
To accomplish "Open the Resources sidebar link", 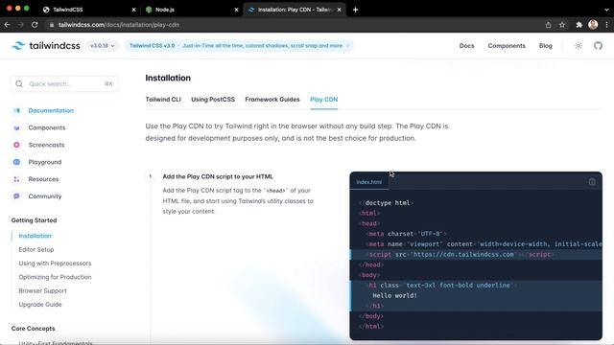I will 43,179.
